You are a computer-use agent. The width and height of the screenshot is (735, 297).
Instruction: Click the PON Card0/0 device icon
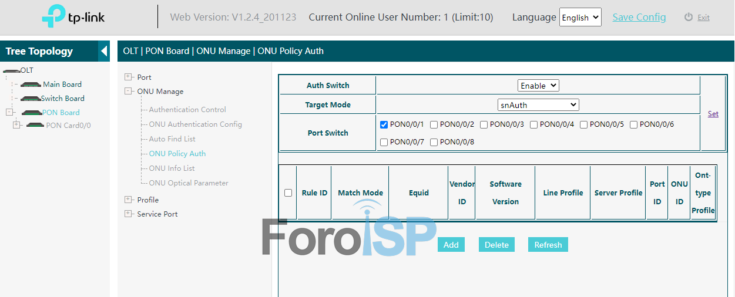35,125
